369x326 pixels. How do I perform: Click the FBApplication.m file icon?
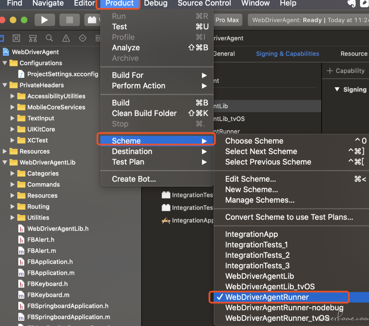tap(21, 273)
